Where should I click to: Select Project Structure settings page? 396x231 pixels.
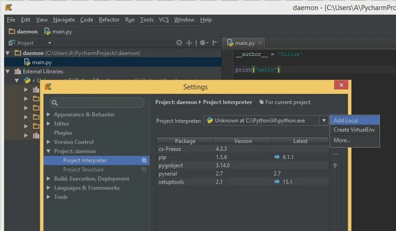coord(96,170)
